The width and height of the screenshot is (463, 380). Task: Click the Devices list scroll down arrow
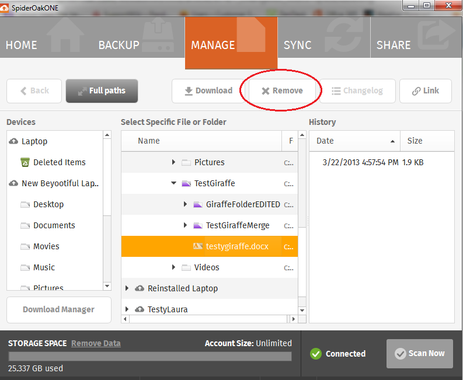coord(107,286)
